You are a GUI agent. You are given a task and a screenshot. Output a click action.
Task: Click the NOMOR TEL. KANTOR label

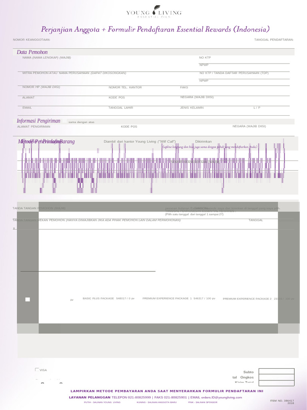click(x=125, y=87)
